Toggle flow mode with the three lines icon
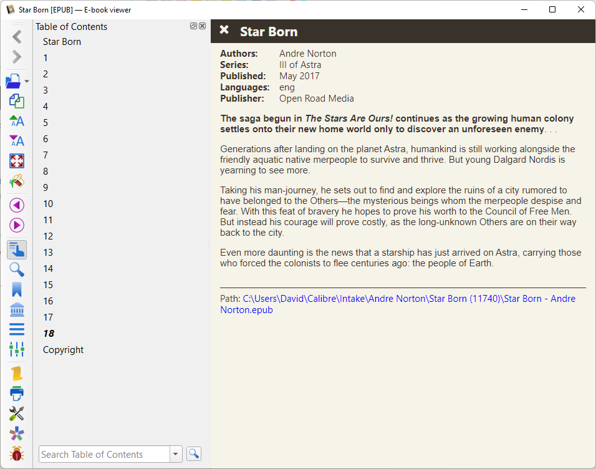Screen dimensions: 596x469 coord(17,329)
